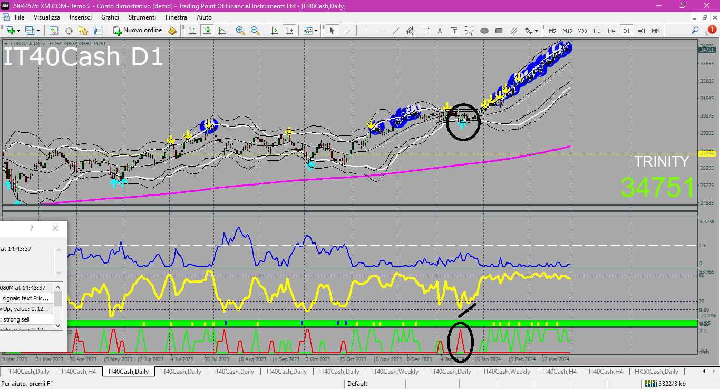Screen dimensions: 720x389
Task: Switch timeframe to M30
Action: coord(582,31)
